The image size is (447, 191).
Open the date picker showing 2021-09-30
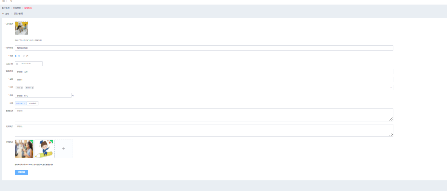[x=29, y=64]
